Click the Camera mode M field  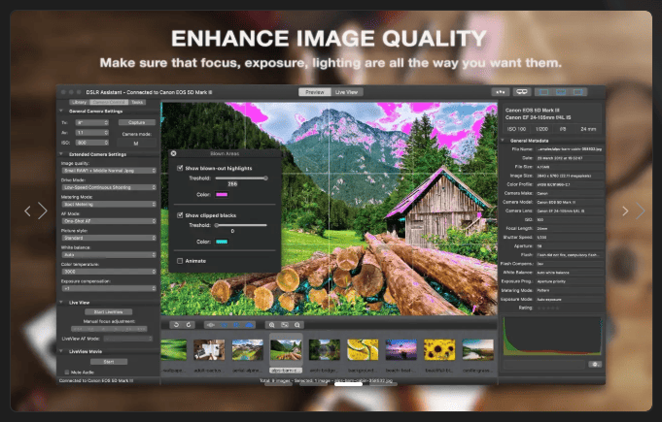point(136,144)
